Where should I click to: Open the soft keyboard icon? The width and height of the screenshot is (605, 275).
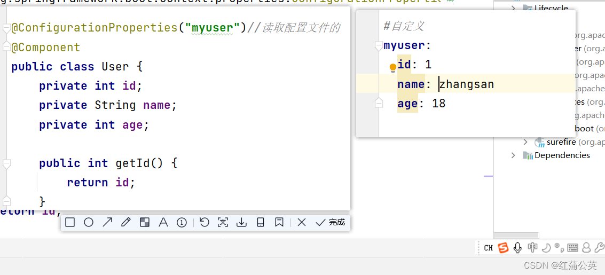pos(572,248)
